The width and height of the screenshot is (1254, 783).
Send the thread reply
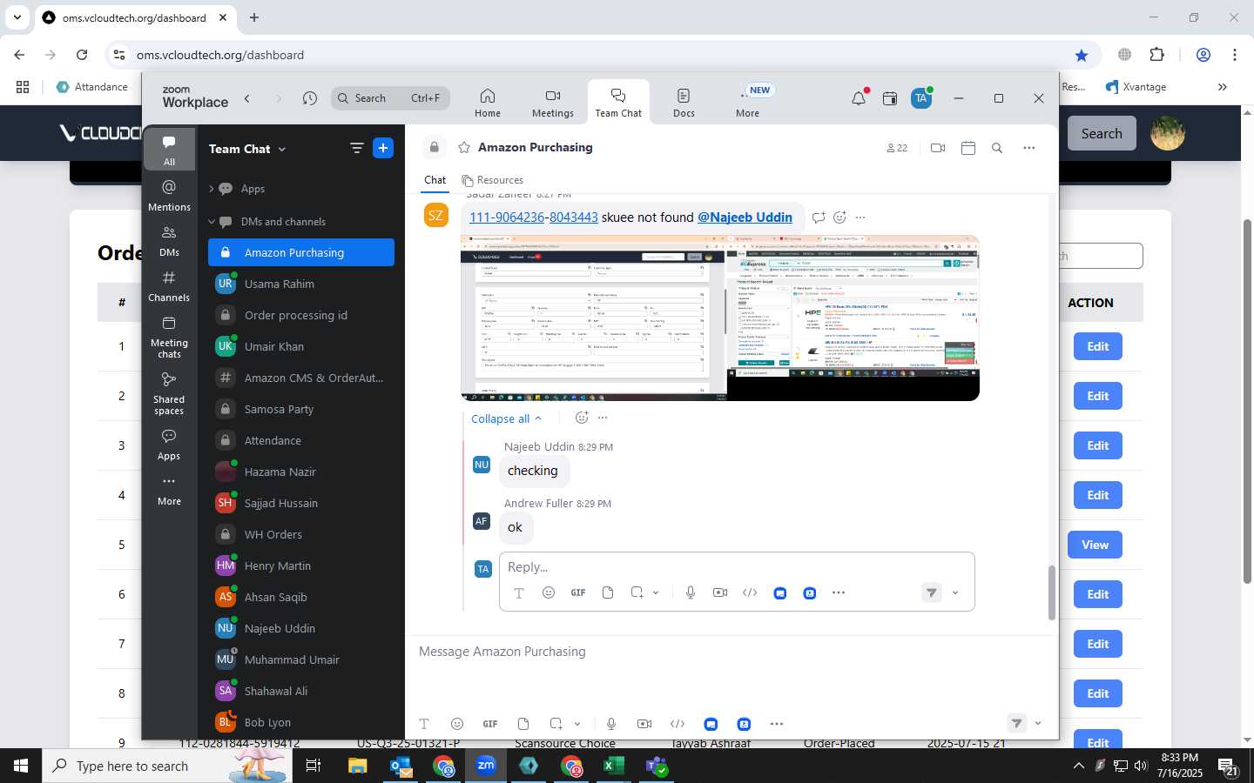[x=932, y=592]
